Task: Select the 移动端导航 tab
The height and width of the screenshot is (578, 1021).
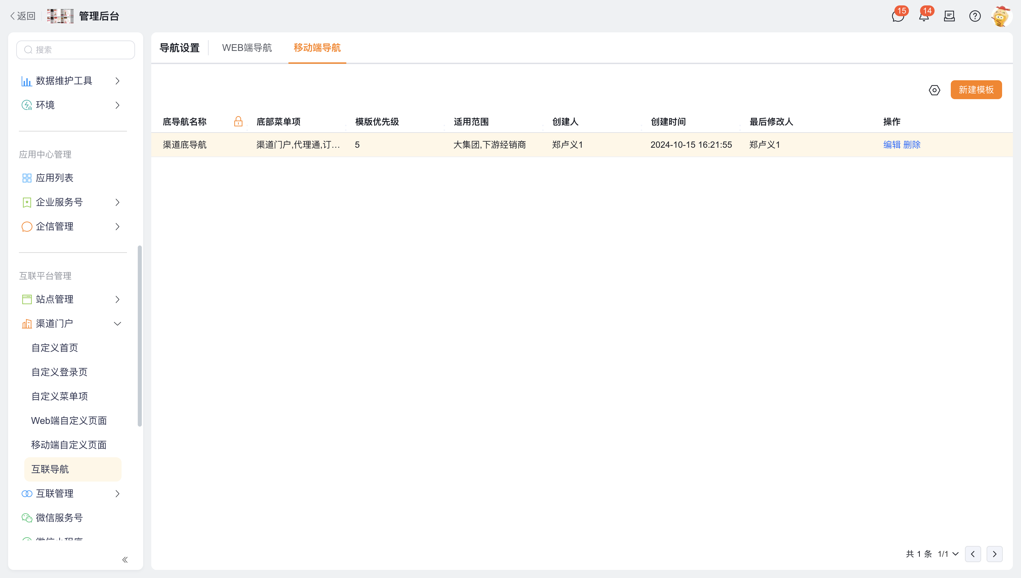Action: pyautogui.click(x=317, y=48)
